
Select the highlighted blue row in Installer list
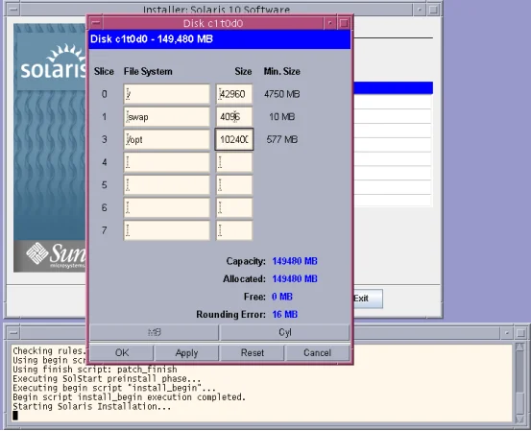(393, 87)
